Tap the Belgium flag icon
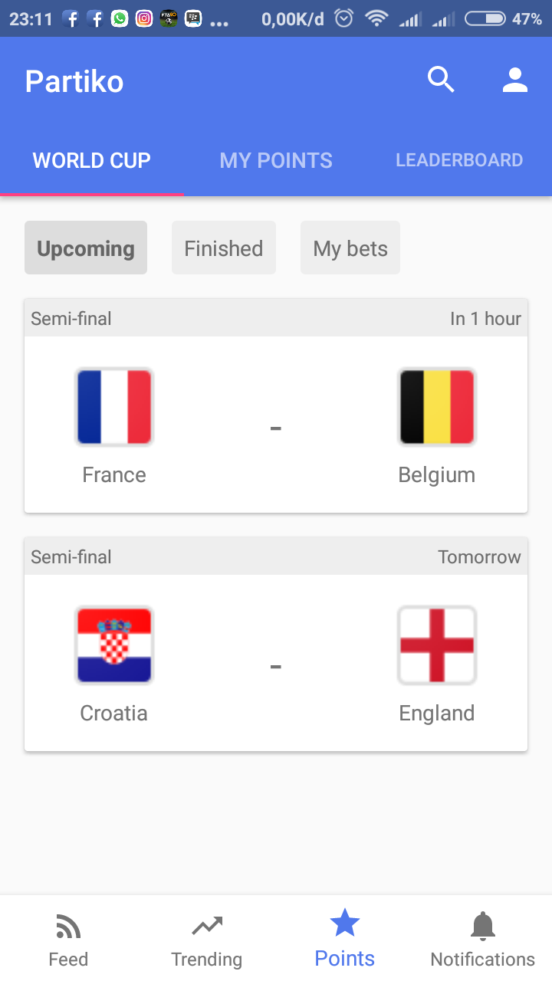The height and width of the screenshot is (981, 552). click(437, 407)
